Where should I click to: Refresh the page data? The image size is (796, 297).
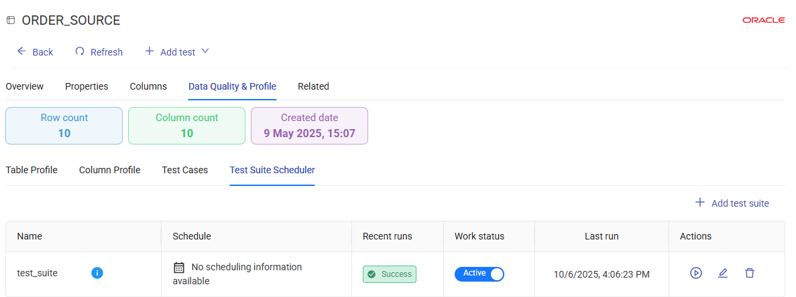click(x=99, y=52)
